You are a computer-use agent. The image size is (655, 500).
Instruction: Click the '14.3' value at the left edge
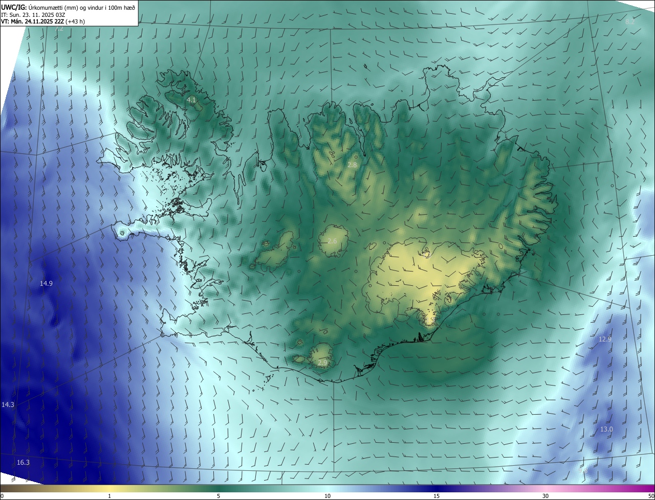click(8, 404)
